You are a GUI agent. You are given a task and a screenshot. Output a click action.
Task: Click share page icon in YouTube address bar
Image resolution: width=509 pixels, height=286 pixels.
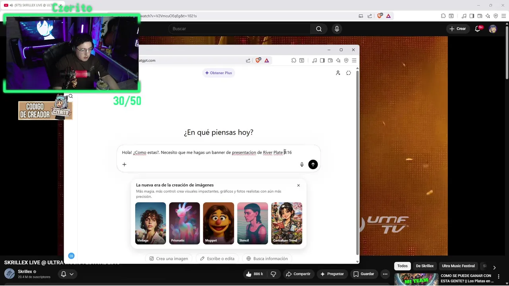[x=370, y=16]
